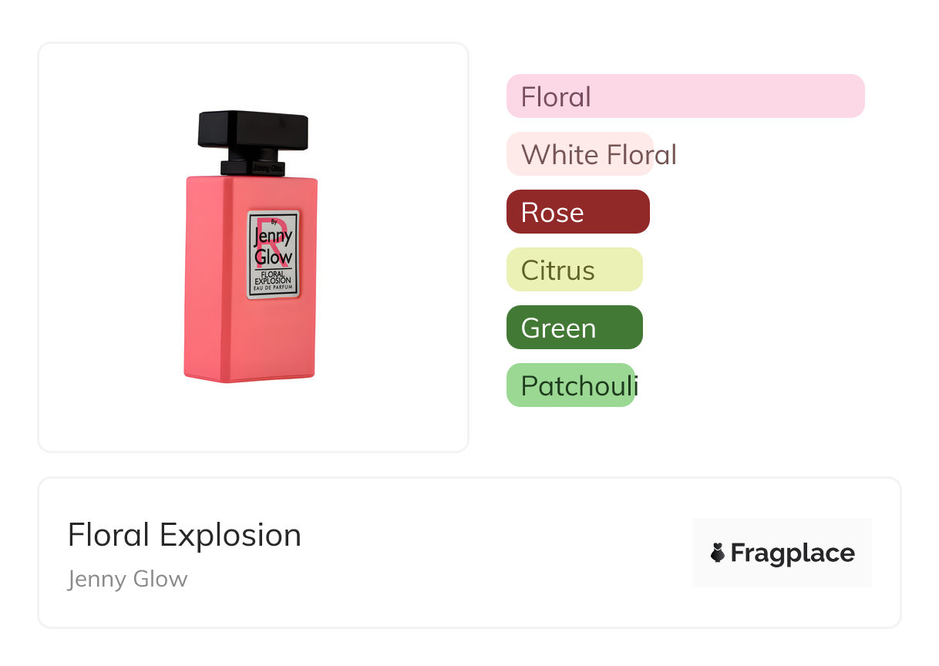Open the Floral Explosion title
This screenshot has height=666, width=939.
tap(184, 535)
